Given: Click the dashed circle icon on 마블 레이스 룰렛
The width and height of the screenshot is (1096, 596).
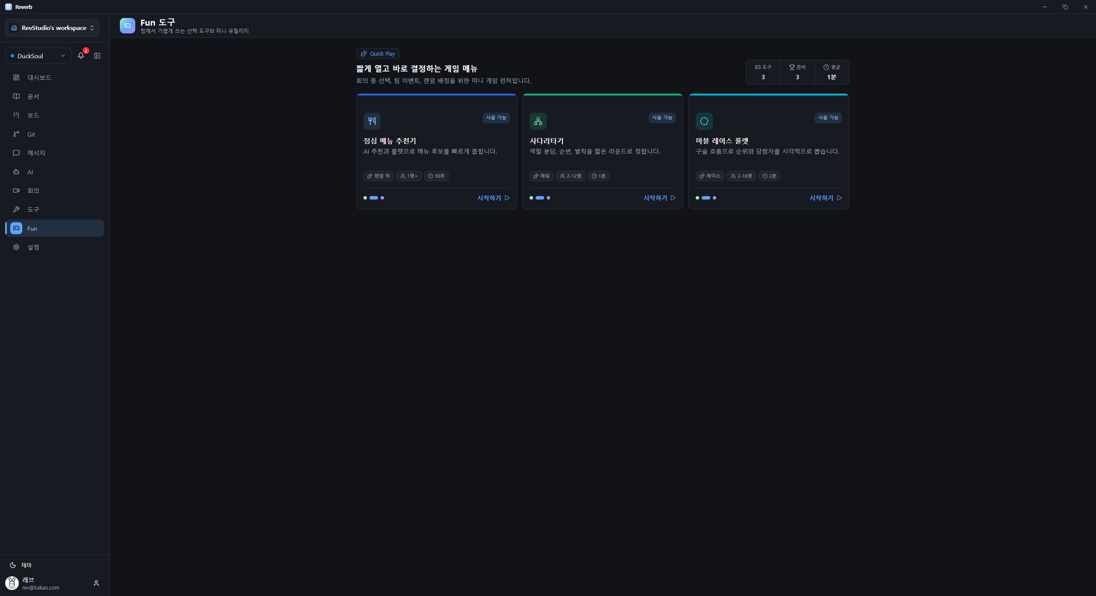Looking at the screenshot, I should (x=704, y=121).
